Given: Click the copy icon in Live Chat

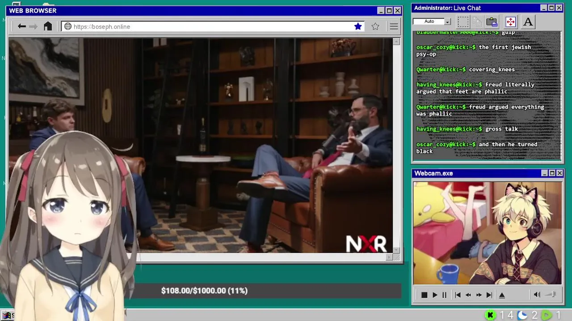Looking at the screenshot, I should tap(477, 21).
